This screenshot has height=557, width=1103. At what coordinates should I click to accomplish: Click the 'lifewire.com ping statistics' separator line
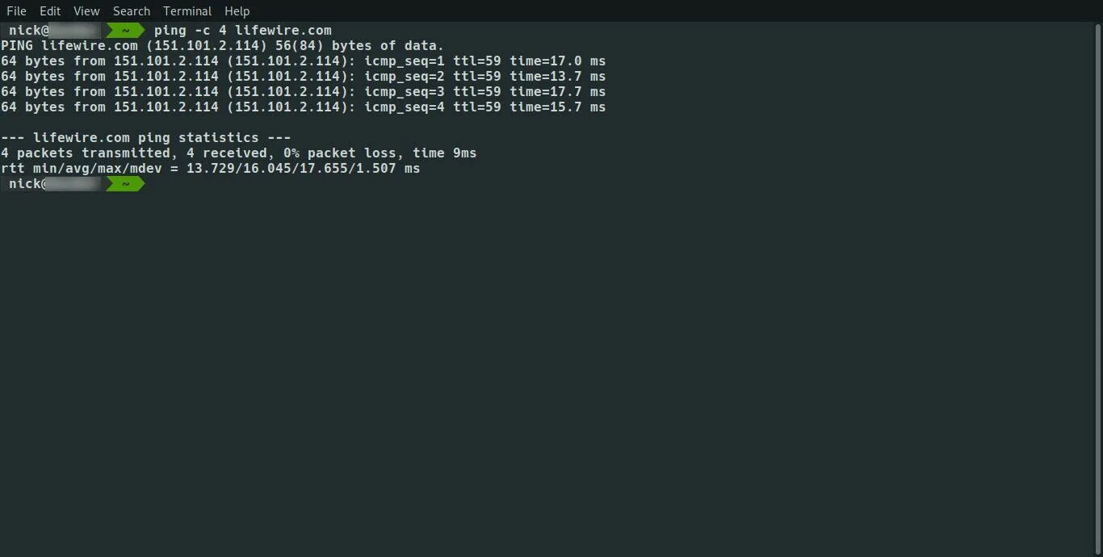tap(146, 138)
